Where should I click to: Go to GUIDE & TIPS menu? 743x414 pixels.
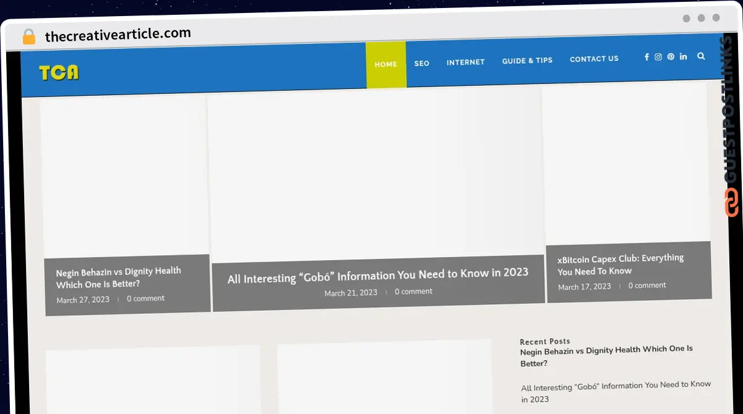pos(527,61)
